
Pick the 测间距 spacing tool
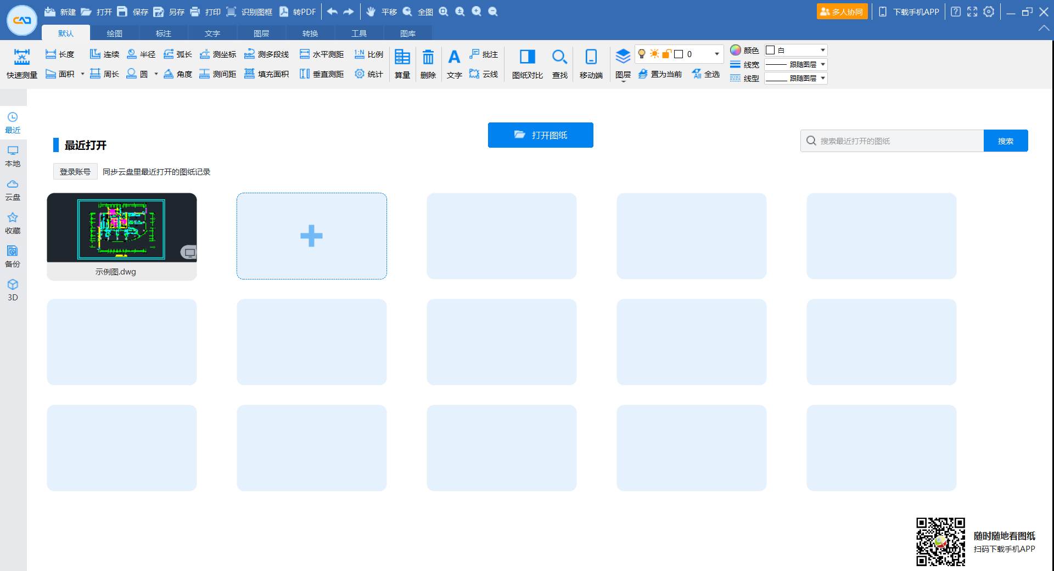coord(218,74)
